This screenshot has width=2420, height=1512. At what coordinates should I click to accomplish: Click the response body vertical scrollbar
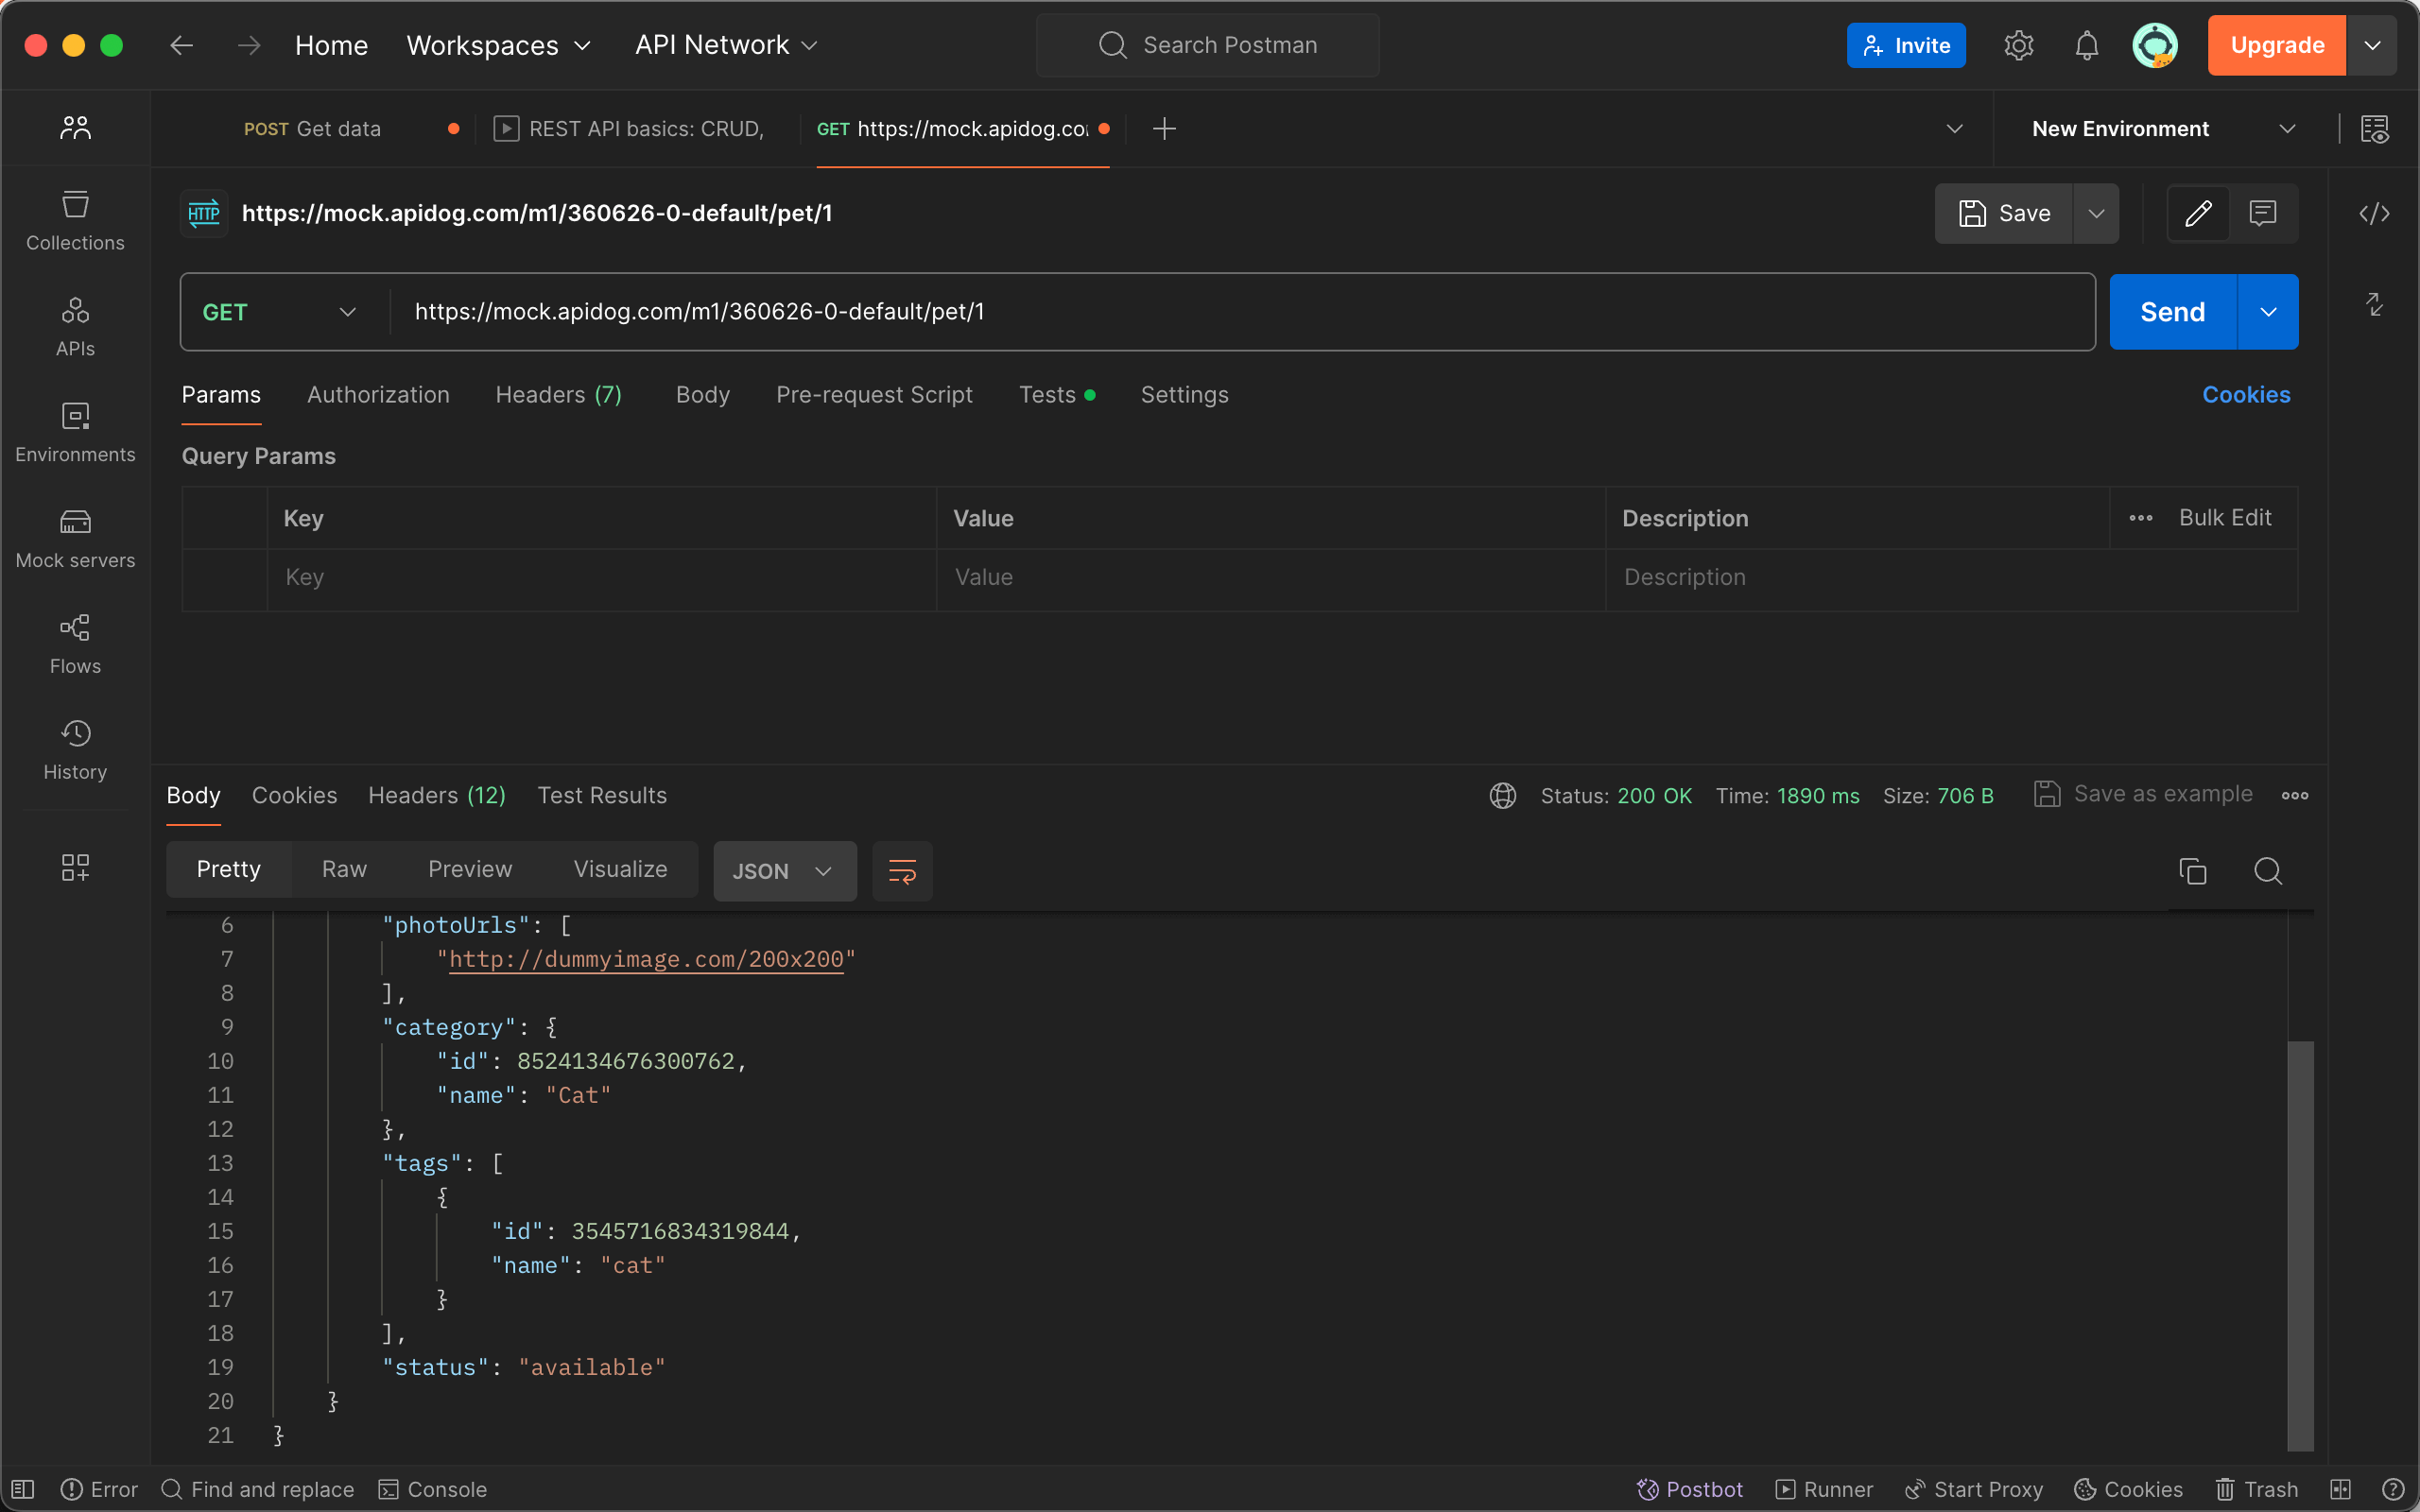(2301, 1245)
